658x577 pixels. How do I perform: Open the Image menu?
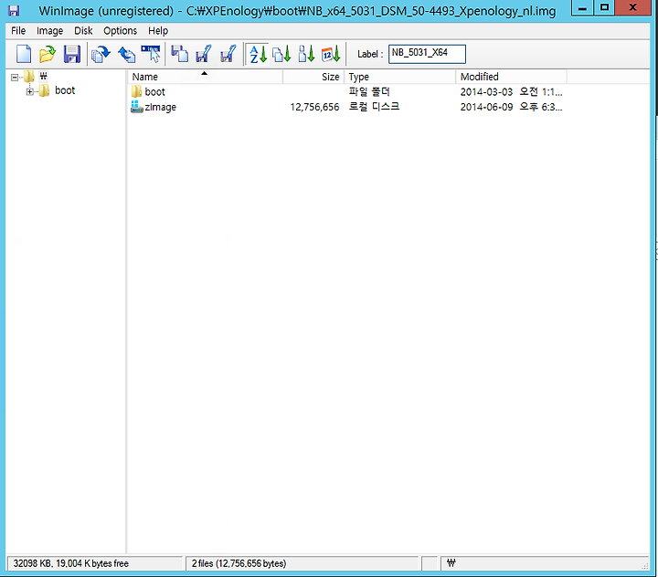tap(49, 31)
